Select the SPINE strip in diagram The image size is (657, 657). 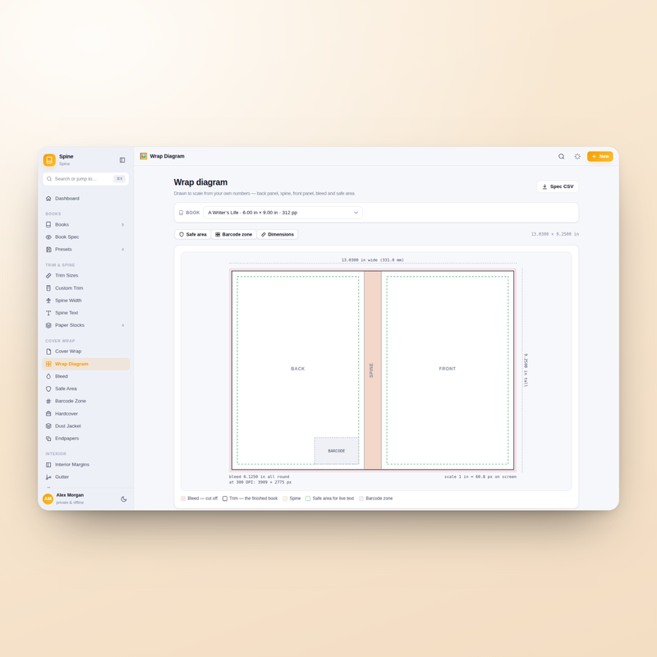click(x=373, y=370)
